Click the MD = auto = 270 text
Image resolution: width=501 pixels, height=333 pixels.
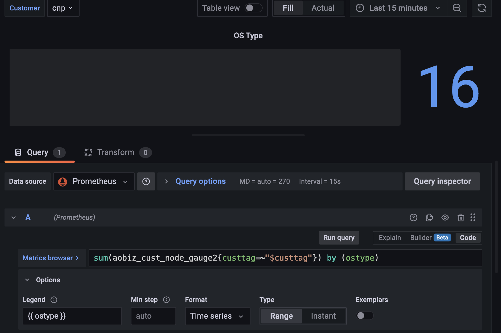(x=265, y=181)
